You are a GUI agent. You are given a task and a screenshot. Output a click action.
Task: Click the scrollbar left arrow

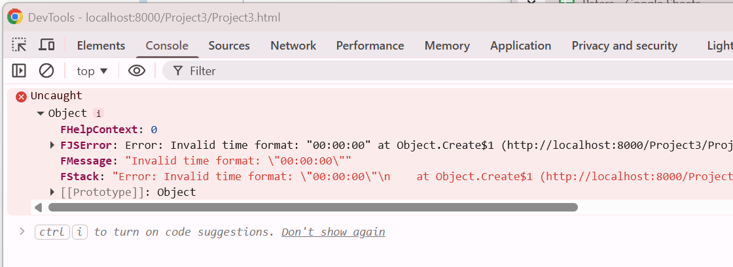click(38, 207)
